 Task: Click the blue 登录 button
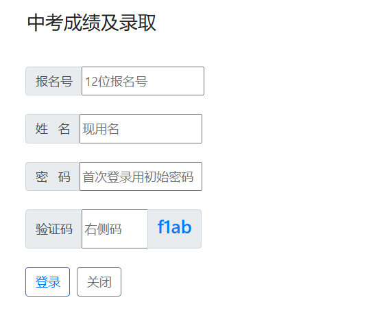click(47, 282)
